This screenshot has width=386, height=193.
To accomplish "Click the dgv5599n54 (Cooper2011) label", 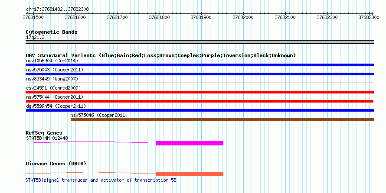I will point(56,106).
